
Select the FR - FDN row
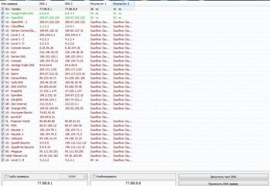[x=67, y=126]
